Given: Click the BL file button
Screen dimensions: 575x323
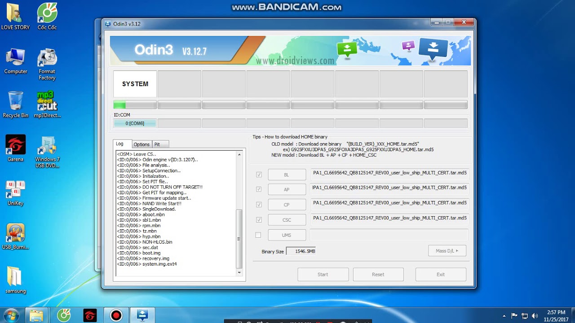Looking at the screenshot, I should click(287, 175).
